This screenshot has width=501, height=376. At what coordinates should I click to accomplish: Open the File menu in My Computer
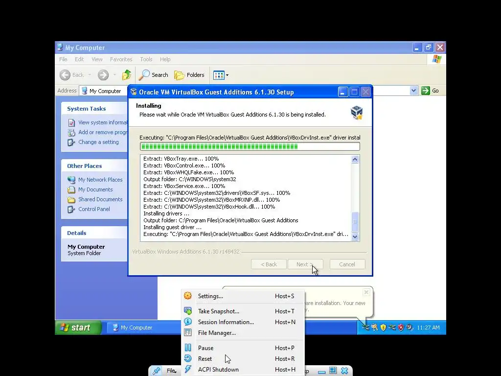pyautogui.click(x=63, y=59)
